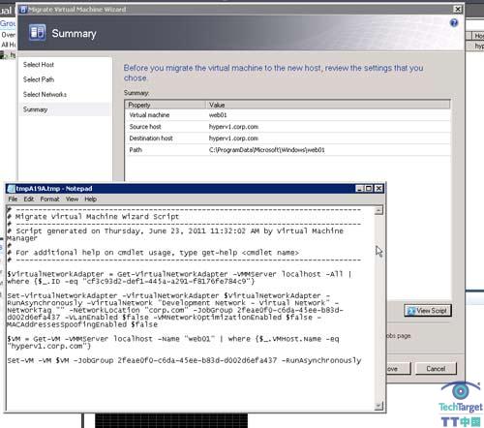Click the View Script button
484x428 pixels.
coord(428,311)
